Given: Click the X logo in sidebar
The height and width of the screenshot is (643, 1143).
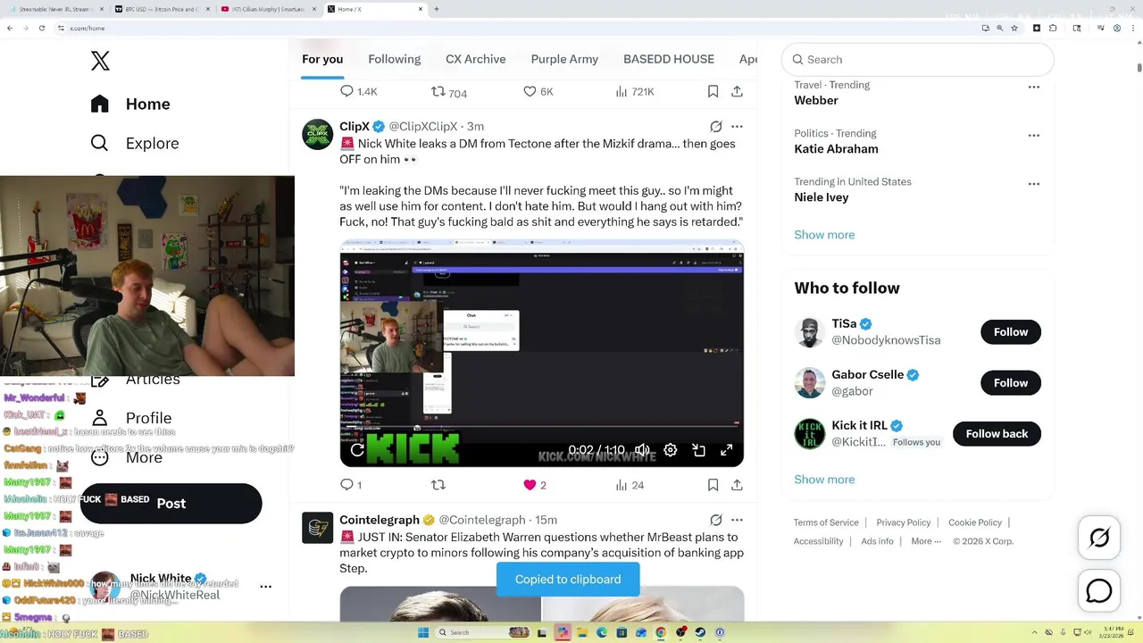Looking at the screenshot, I should pyautogui.click(x=100, y=61).
